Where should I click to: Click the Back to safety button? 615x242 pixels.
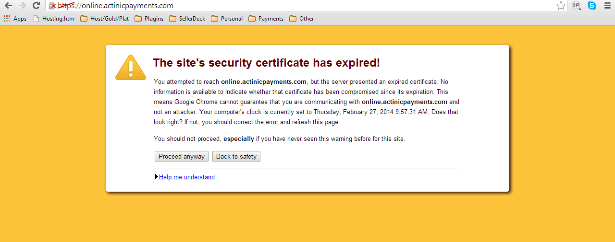coord(236,156)
